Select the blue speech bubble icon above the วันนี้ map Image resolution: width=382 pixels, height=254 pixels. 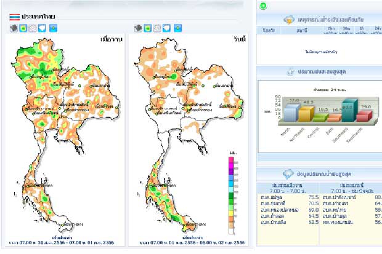pyautogui.click(x=167, y=28)
